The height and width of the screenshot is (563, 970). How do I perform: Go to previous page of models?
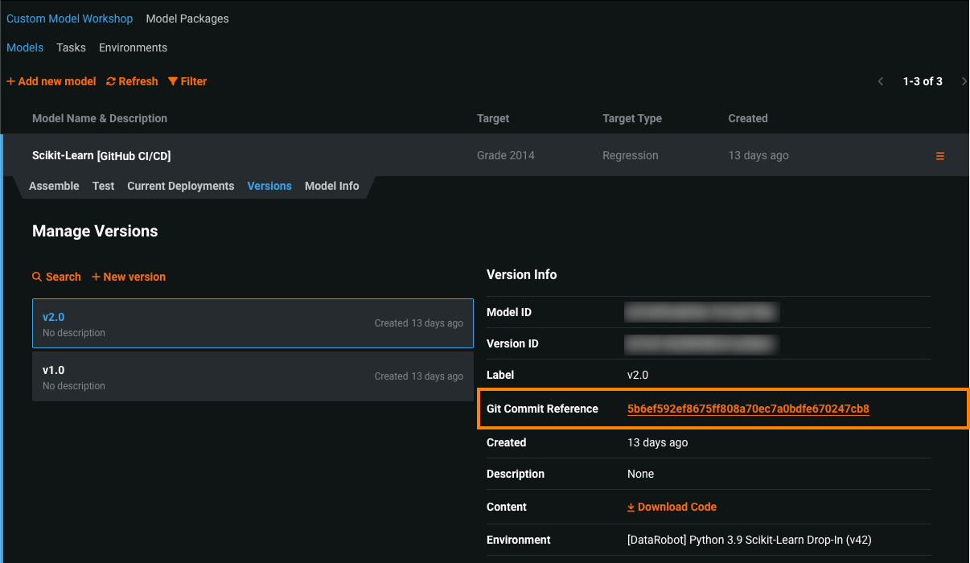click(x=881, y=81)
